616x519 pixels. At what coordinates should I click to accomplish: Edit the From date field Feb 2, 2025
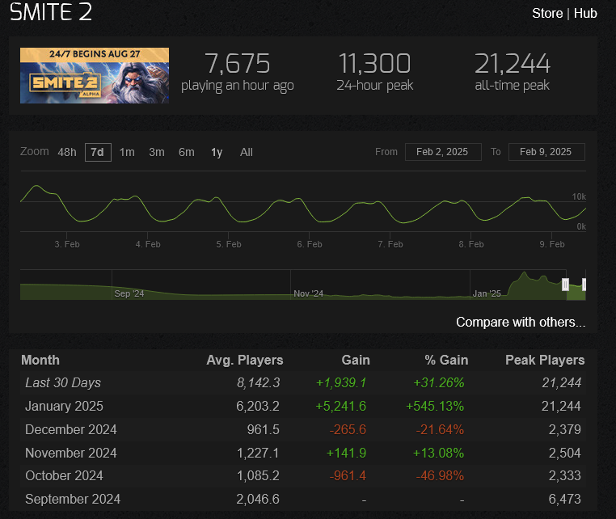pos(443,152)
